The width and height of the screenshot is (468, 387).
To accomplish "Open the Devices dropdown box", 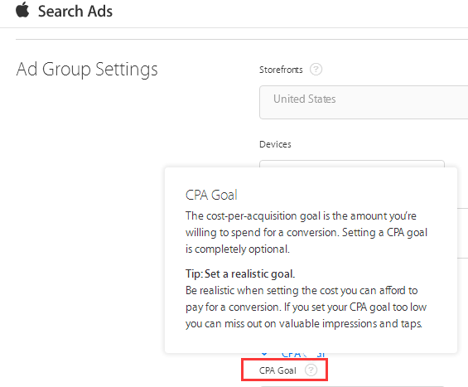I will coord(352,164).
